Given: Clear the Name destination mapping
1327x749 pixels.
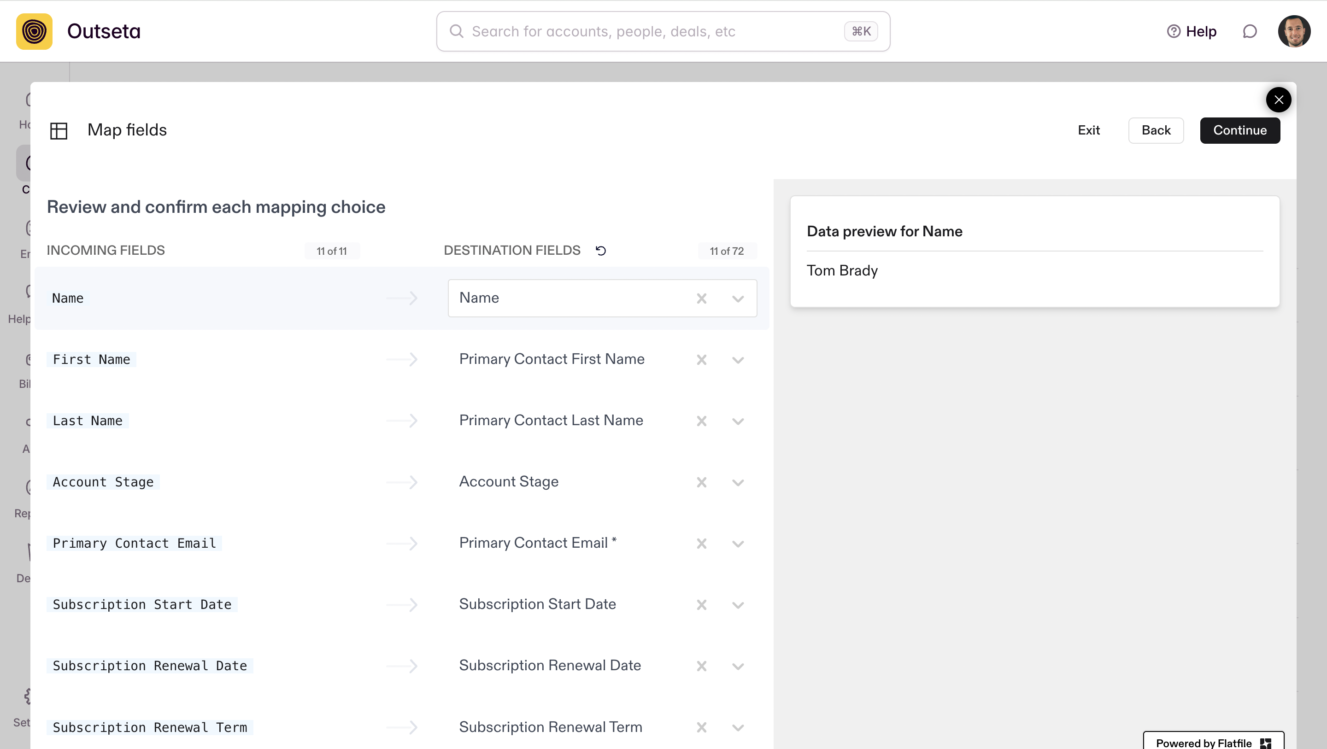Looking at the screenshot, I should click(701, 298).
